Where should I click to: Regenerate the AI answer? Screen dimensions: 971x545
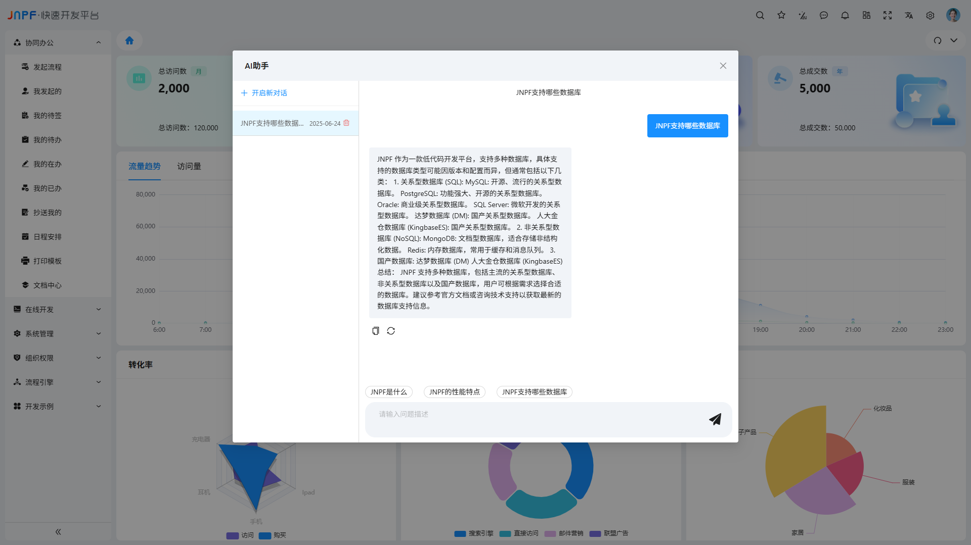pos(391,331)
